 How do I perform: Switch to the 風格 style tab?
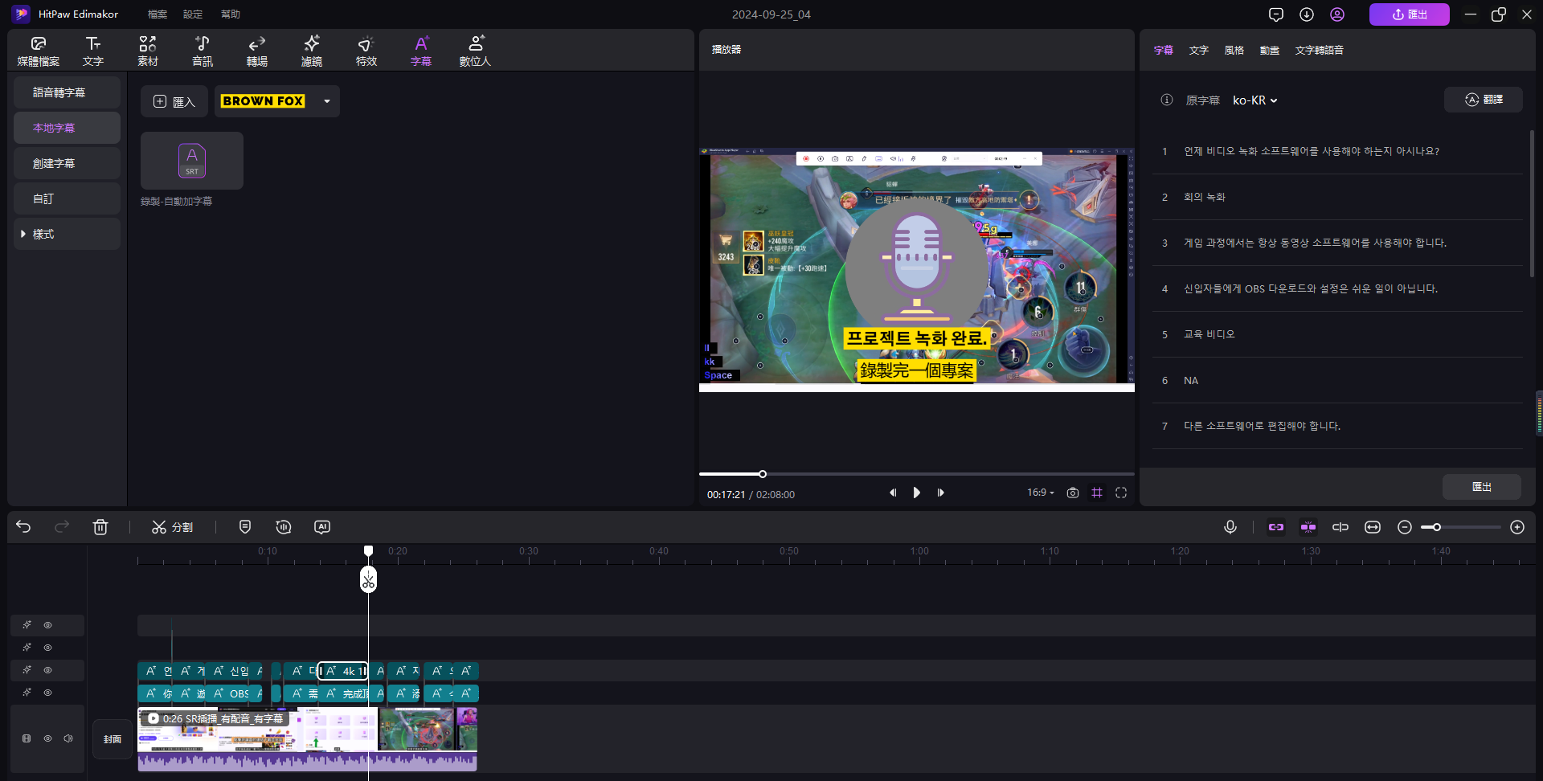pyautogui.click(x=1234, y=50)
